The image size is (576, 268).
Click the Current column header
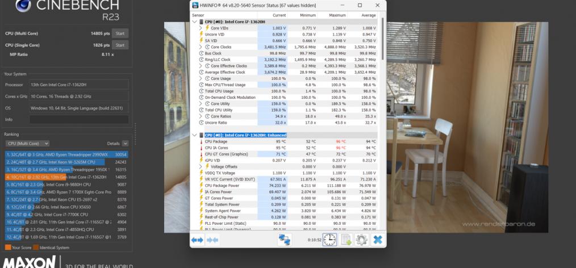click(279, 15)
